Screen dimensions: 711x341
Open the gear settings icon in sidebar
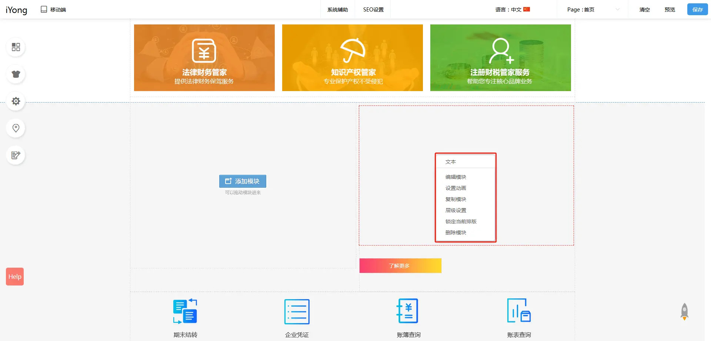16,101
